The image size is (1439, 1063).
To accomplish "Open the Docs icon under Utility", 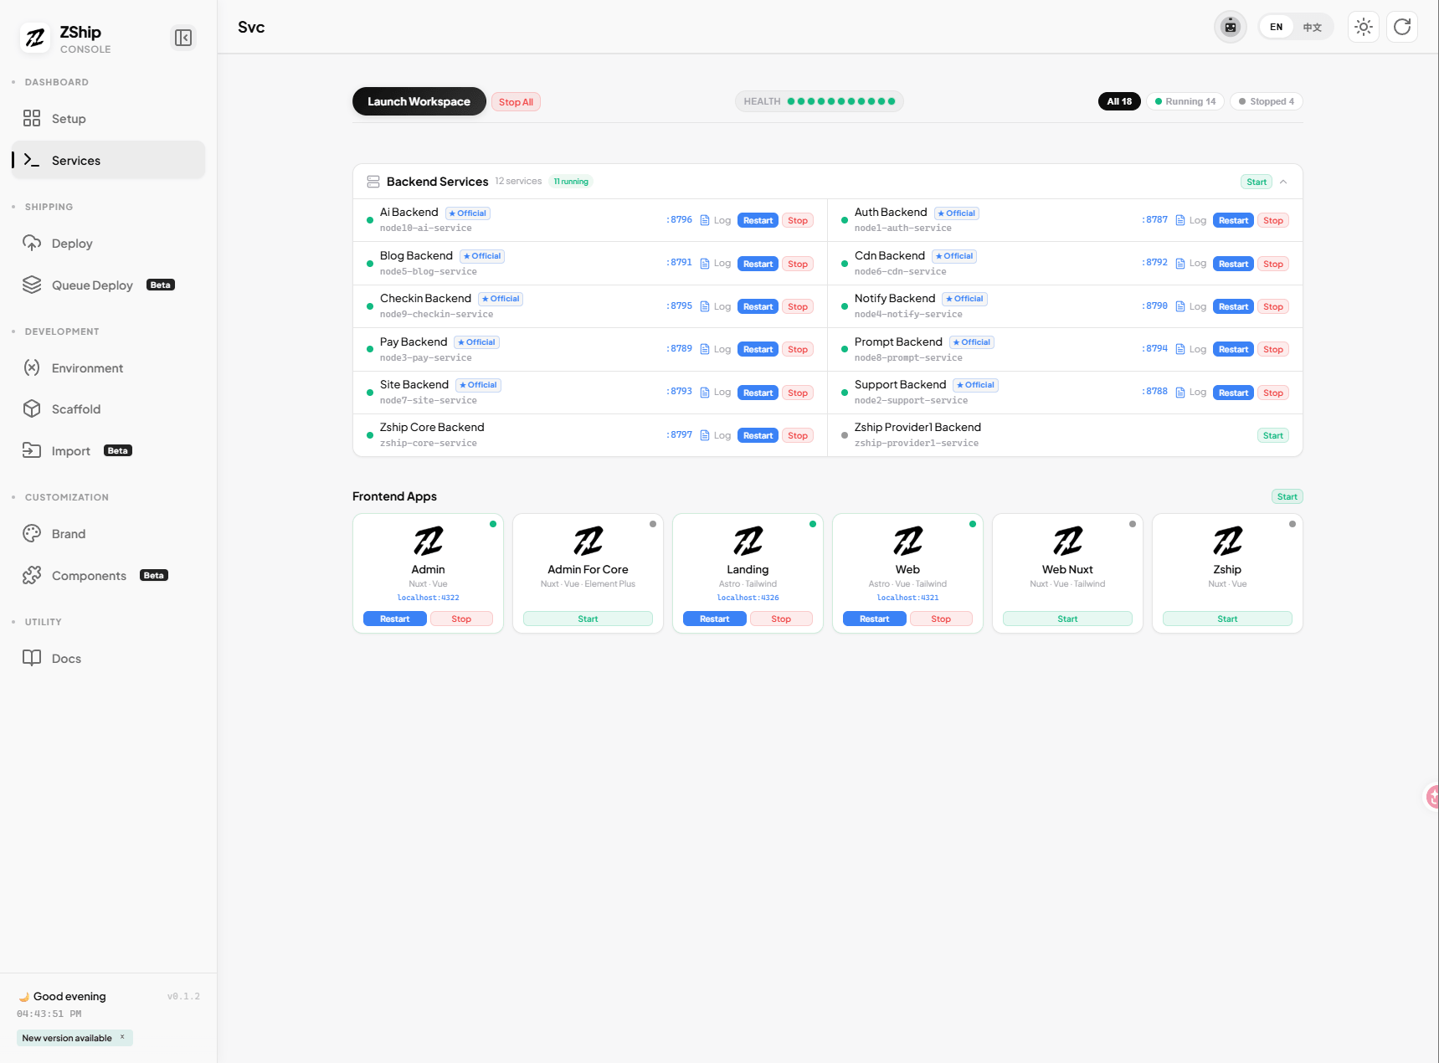I will 32,658.
